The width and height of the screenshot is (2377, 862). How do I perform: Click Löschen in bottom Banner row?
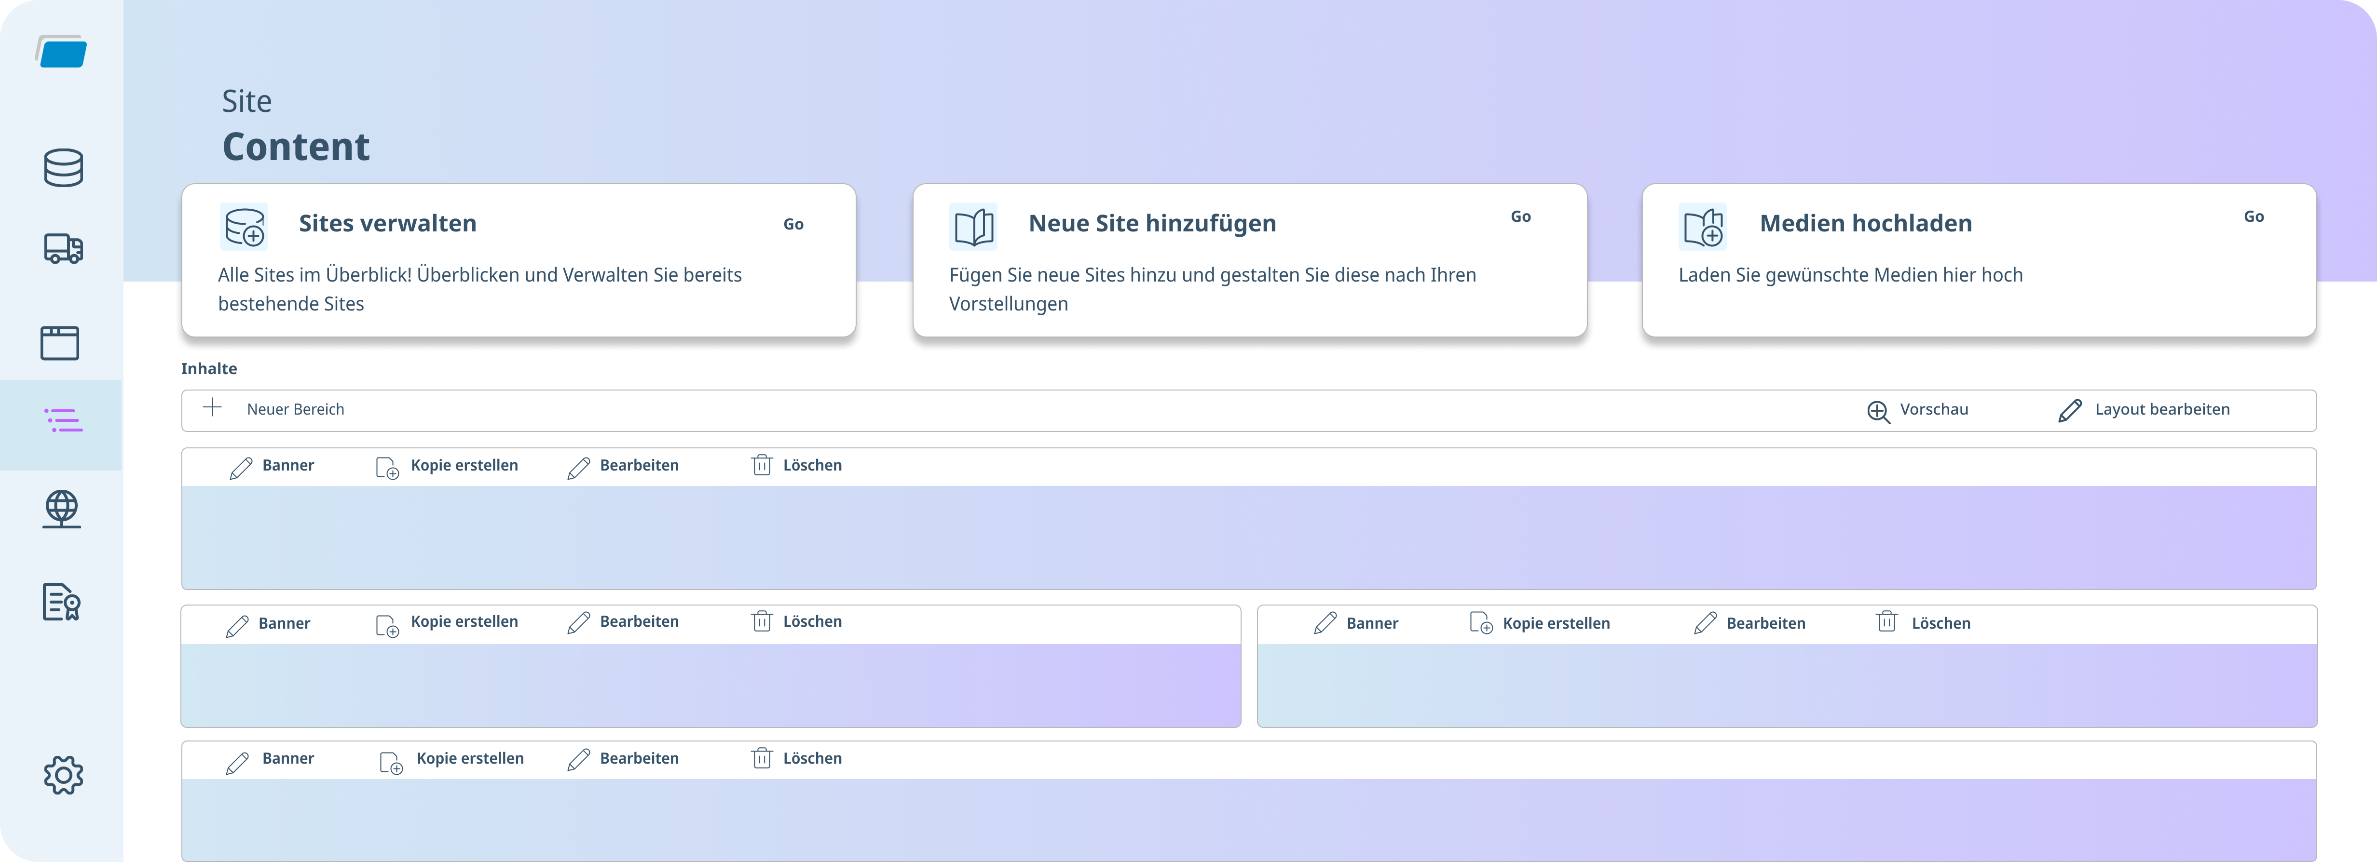tap(812, 759)
